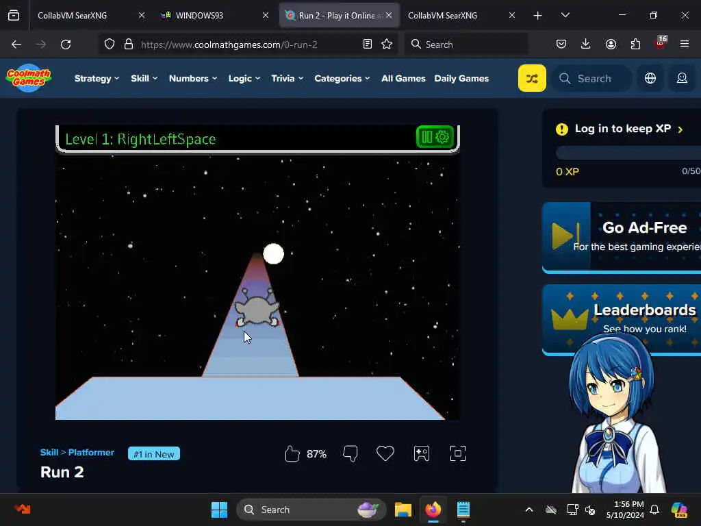Toggle reader view in address bar
Image resolution: width=701 pixels, height=526 pixels.
click(x=368, y=45)
